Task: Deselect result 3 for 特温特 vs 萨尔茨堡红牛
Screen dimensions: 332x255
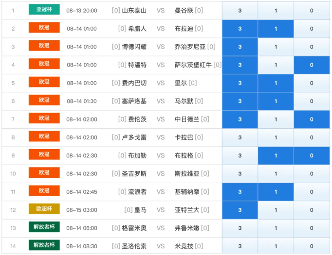Action: [x=240, y=65]
